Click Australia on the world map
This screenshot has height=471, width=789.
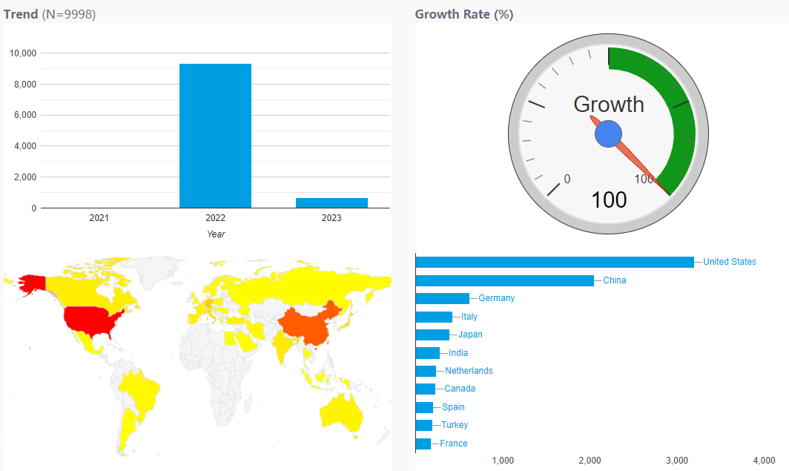pyautogui.click(x=340, y=414)
